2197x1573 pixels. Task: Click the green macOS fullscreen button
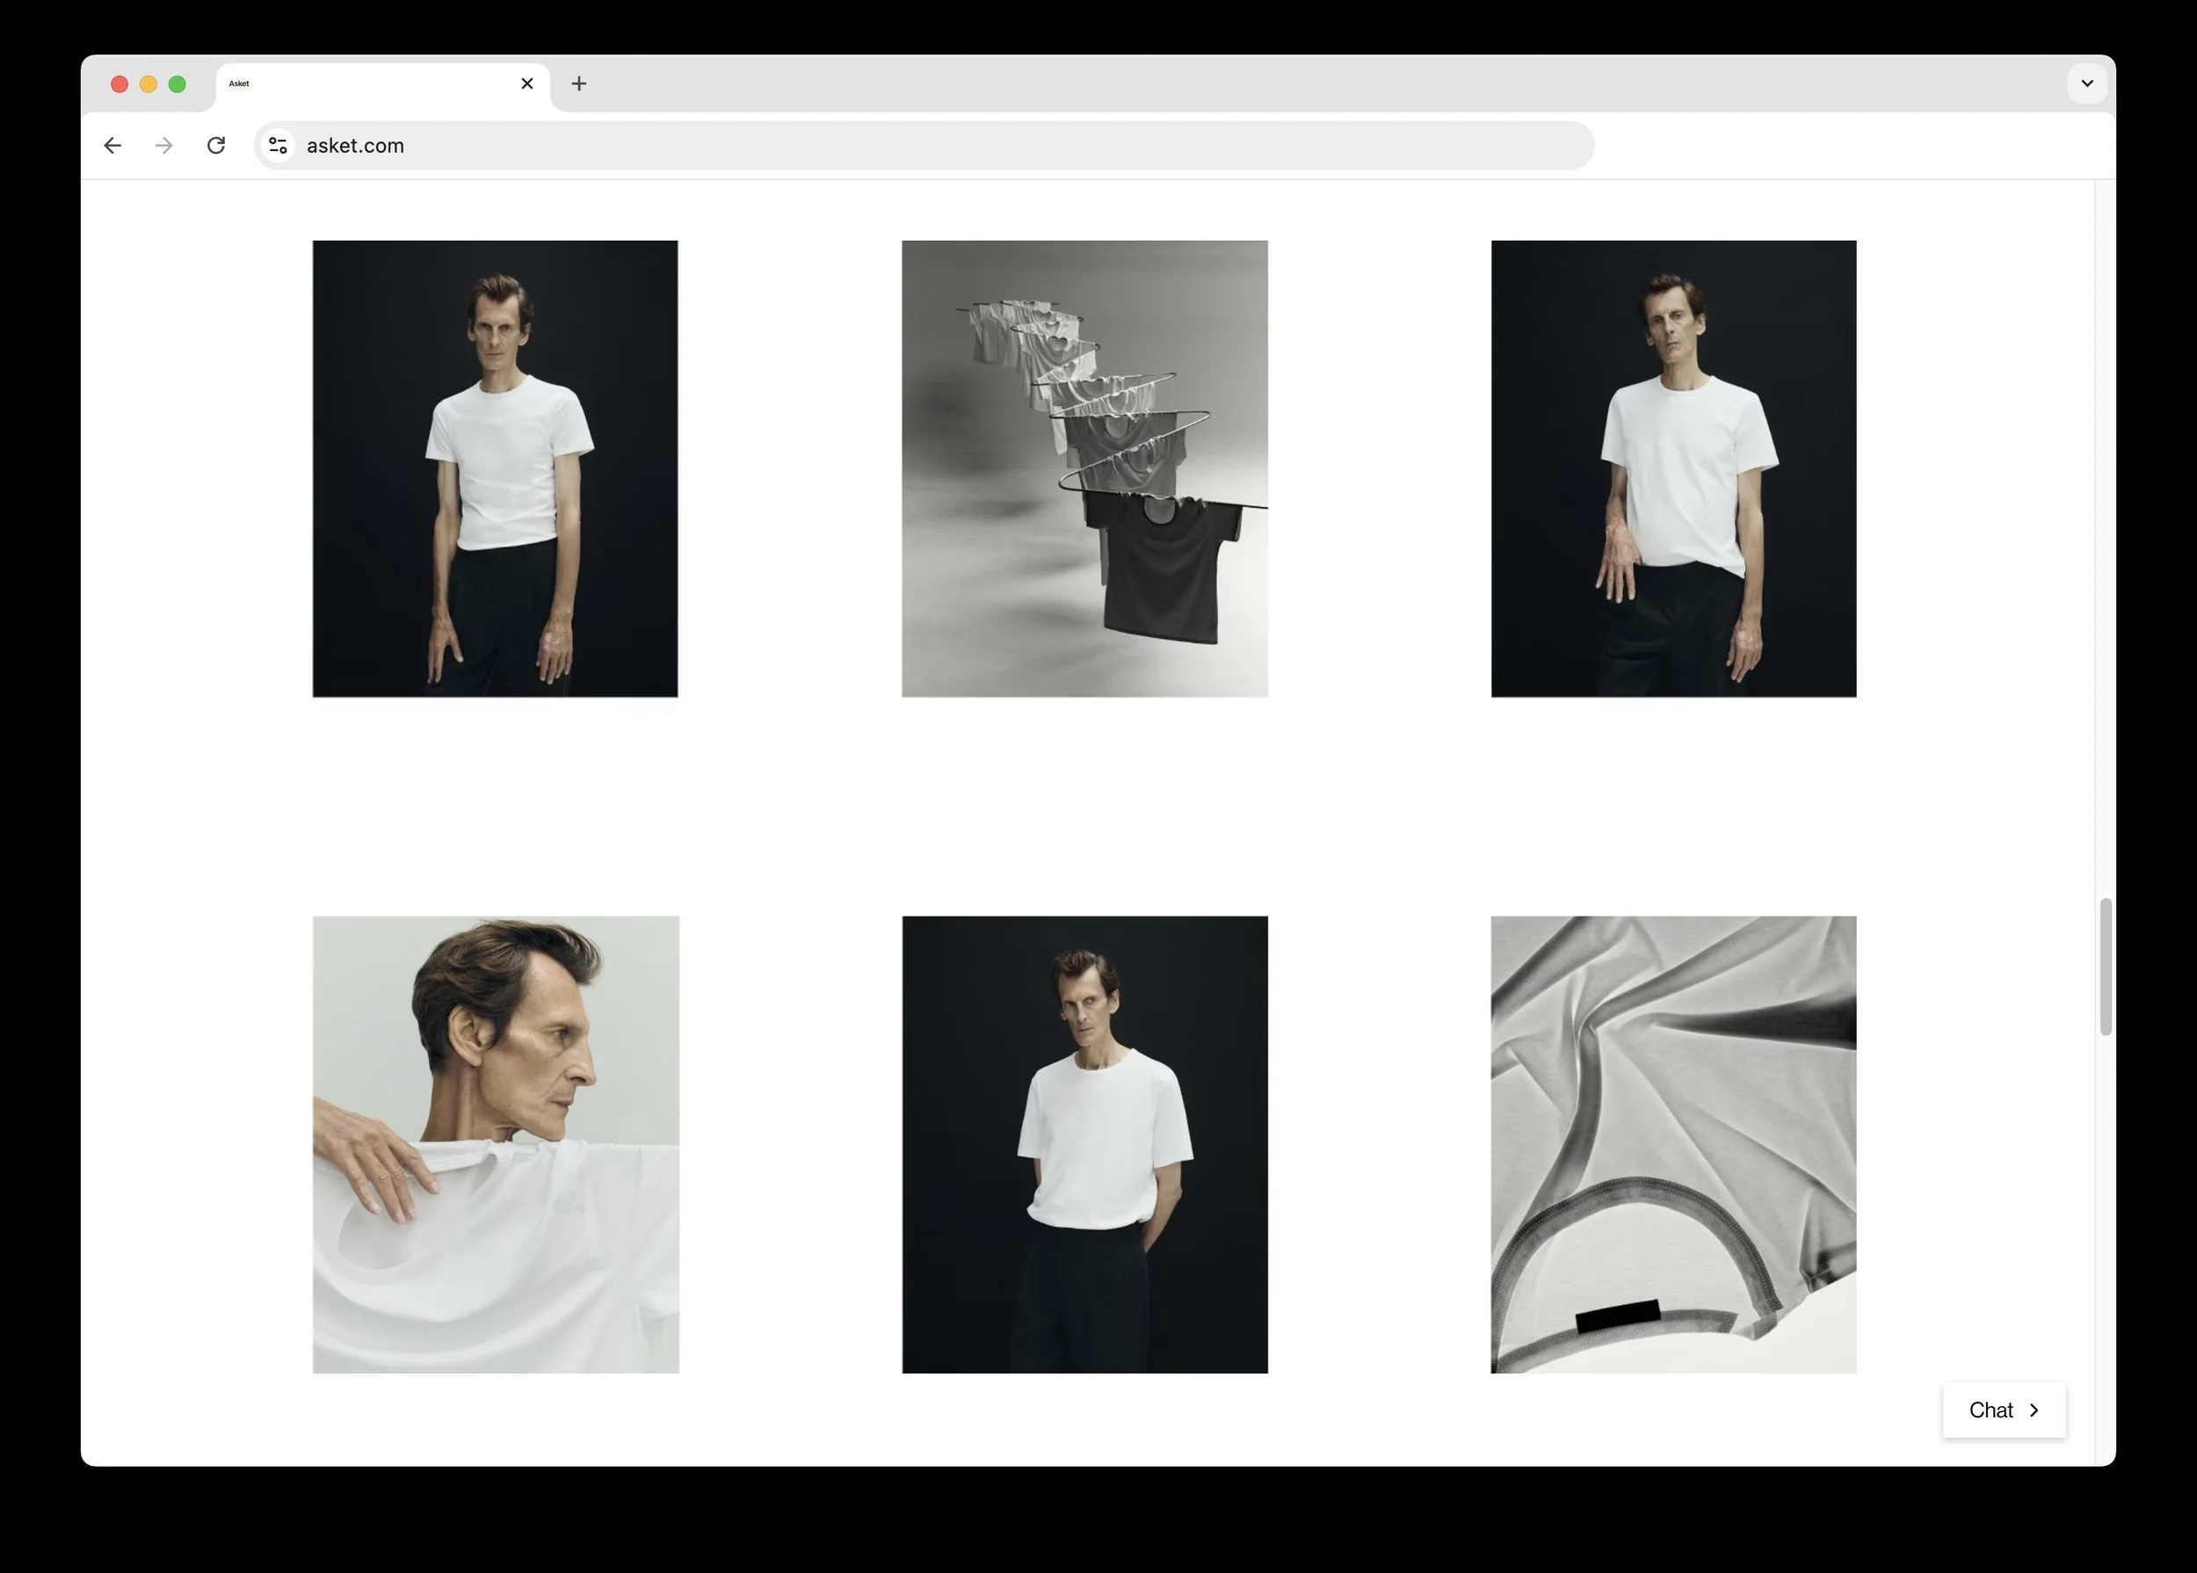point(178,84)
